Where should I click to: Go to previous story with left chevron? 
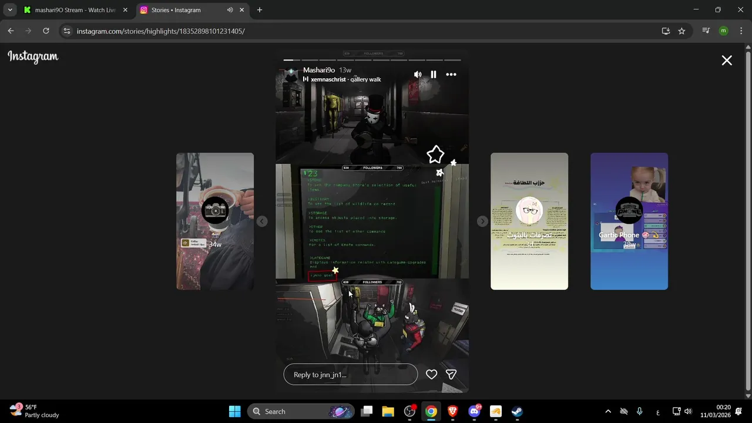pos(262,221)
